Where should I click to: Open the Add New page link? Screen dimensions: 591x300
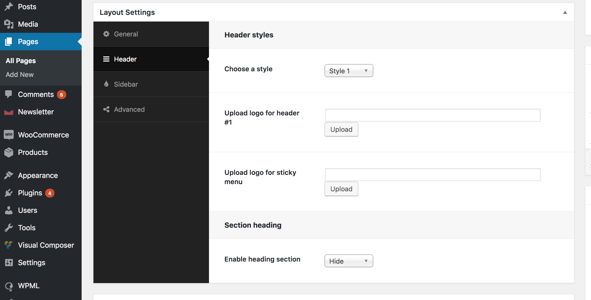tap(20, 75)
